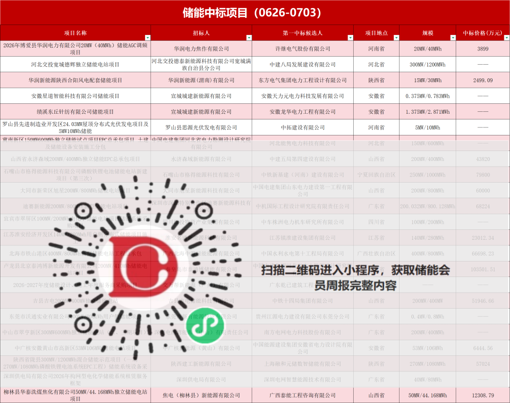Screen dimensions: 510x403
Task: Select the 山西省 cell in the 广西泰能 row
Action: [376, 395]
